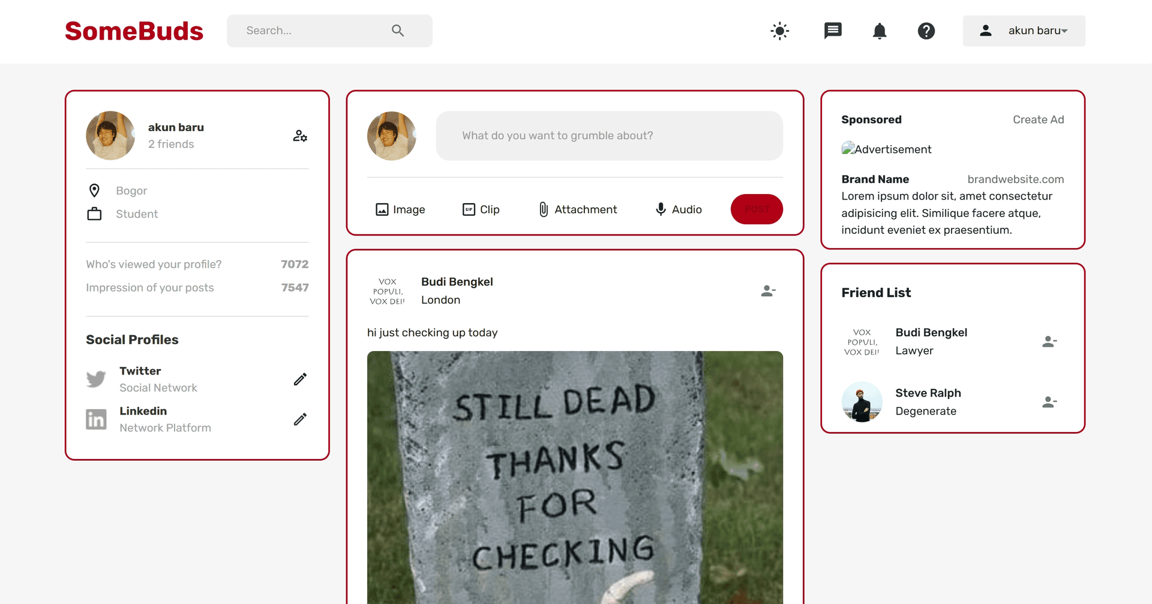Screen dimensions: 1152x604
Task: Add an Attachment to the post
Action: (577, 209)
